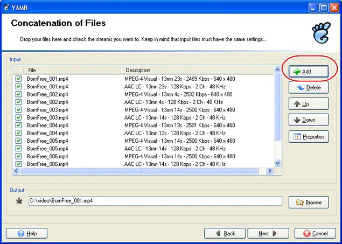Click the output path input field
This screenshot has width=342, height=244.
coord(155,200)
